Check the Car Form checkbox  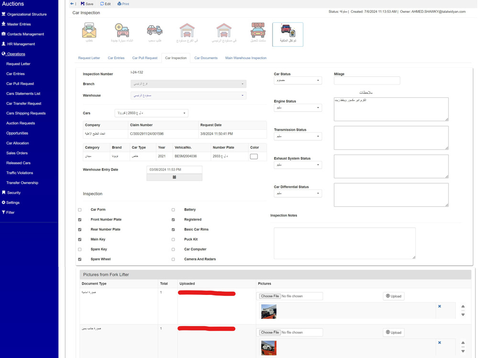point(80,210)
